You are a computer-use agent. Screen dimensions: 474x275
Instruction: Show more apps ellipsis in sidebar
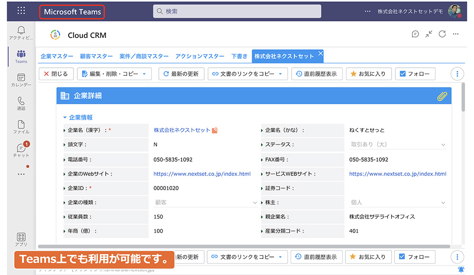coord(21,174)
